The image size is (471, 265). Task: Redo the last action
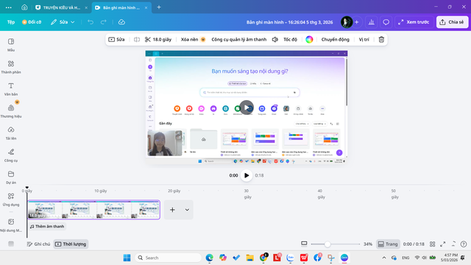pyautogui.click(x=104, y=22)
